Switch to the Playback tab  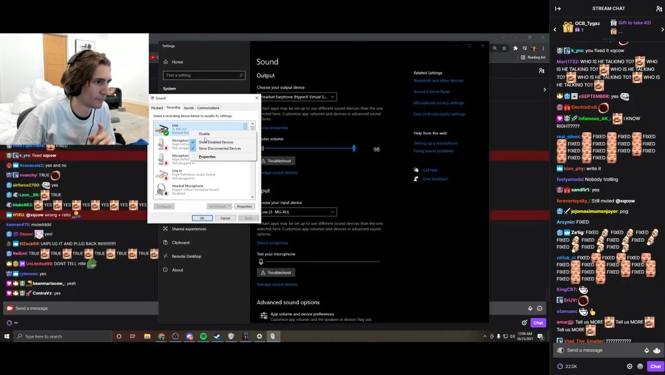[x=157, y=108]
